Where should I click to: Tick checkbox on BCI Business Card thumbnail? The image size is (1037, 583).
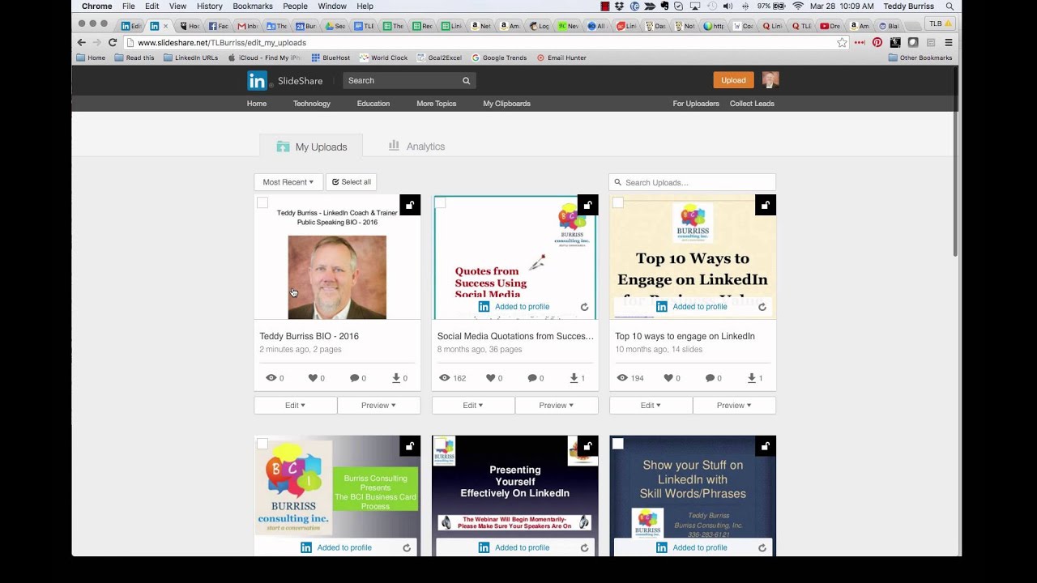[x=262, y=444]
